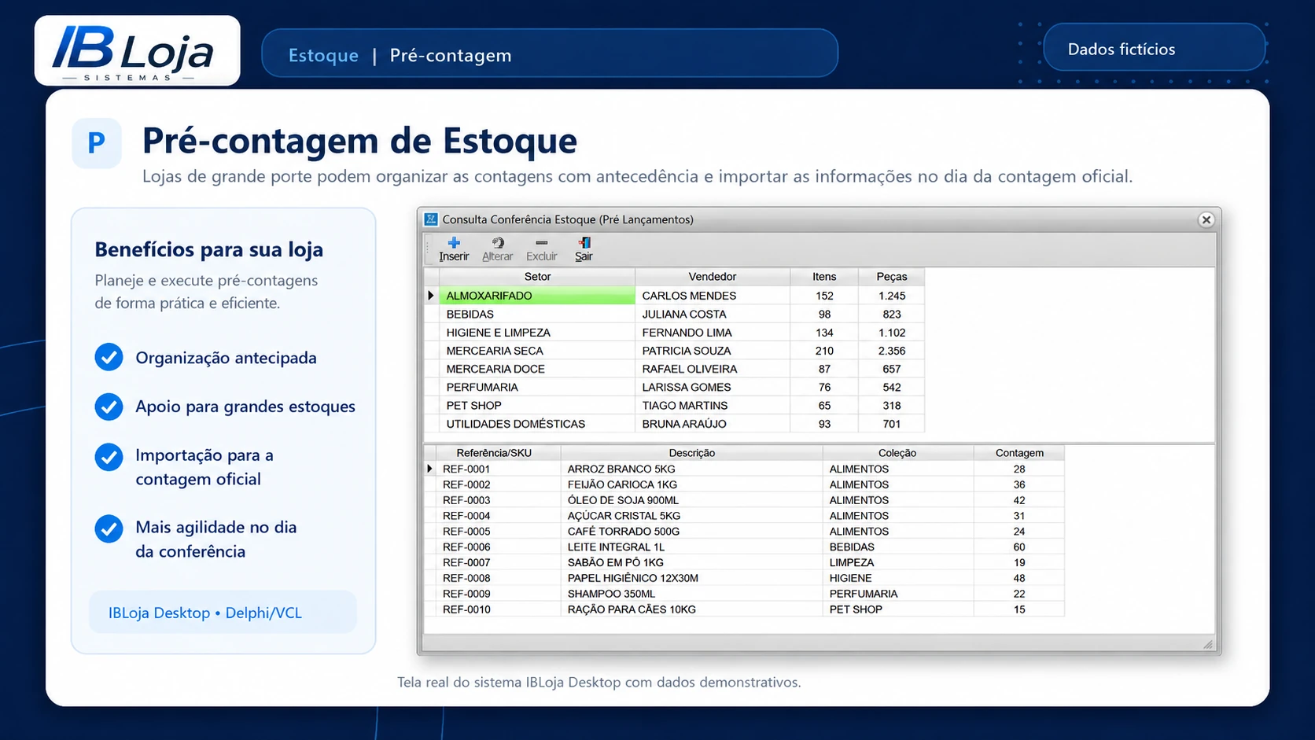
Task: Click the Coleção column header
Action: (897, 453)
